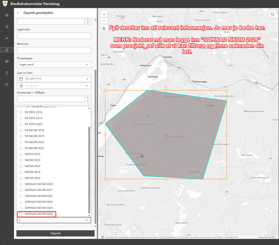Click the Opprett button
This screenshot has height=245, width=279.
click(55, 233)
